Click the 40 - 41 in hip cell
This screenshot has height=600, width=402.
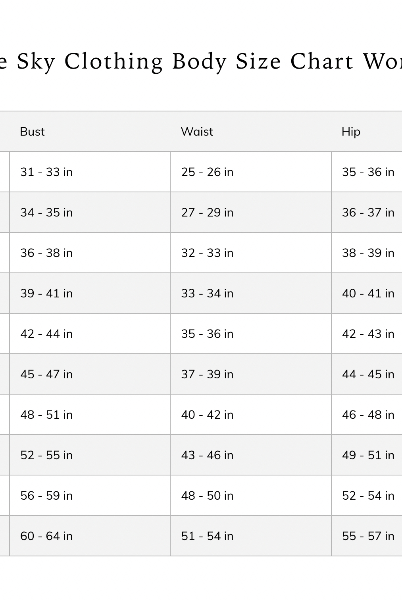click(368, 293)
